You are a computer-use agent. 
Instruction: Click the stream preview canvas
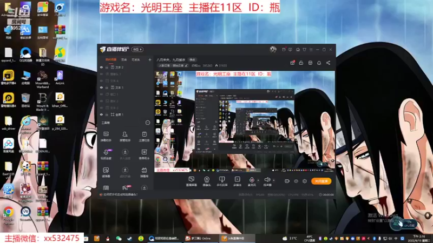[245, 122]
